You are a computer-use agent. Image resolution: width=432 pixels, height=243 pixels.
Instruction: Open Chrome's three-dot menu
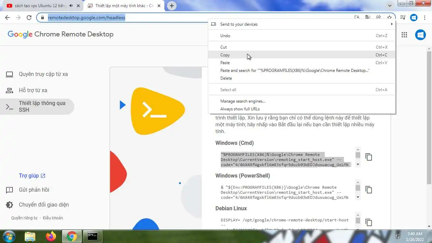(x=425, y=18)
